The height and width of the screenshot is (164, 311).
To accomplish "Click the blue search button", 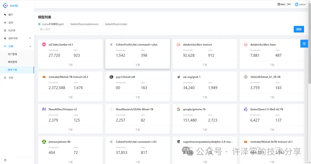I will point(299,29).
